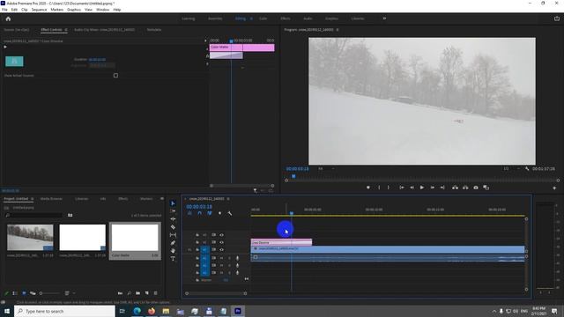Open the Color workspace

263,18
